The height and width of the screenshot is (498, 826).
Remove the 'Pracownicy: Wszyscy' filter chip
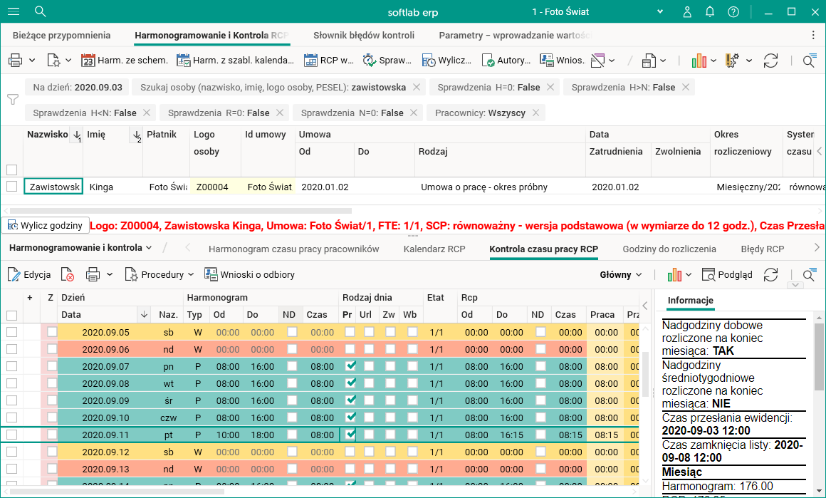point(535,113)
